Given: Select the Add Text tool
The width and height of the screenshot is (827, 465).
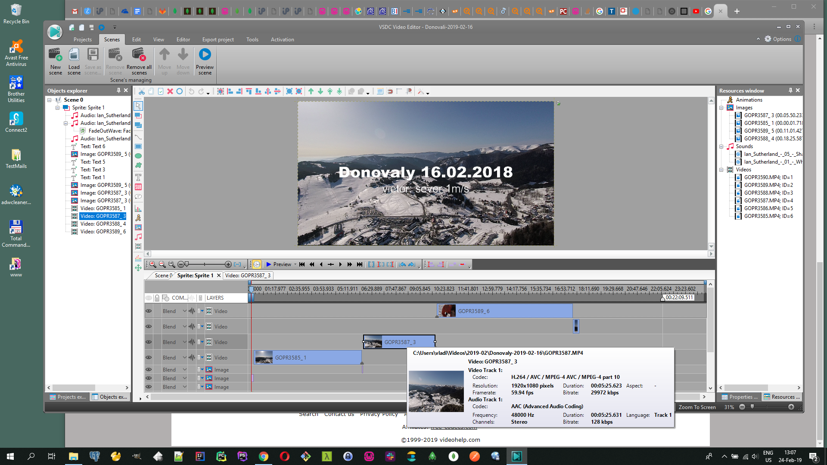Looking at the screenshot, I should (138, 177).
